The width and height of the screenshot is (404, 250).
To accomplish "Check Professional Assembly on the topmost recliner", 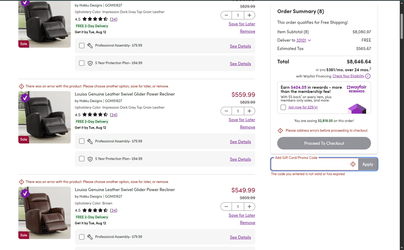I will click(82, 46).
